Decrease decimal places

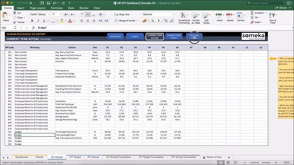pyautogui.click(x=171, y=21)
